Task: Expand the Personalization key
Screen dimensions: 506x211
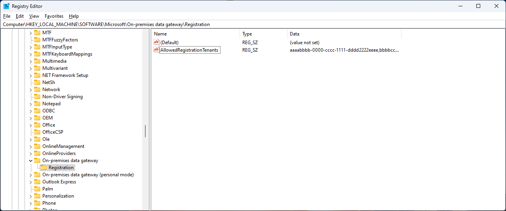Action: pyautogui.click(x=31, y=196)
